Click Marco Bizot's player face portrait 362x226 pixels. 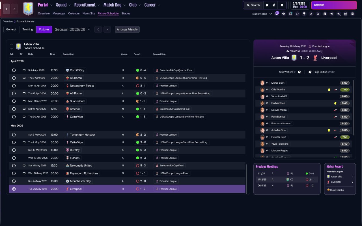262,83
